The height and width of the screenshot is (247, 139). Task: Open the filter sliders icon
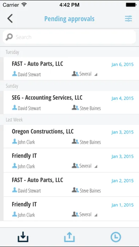click(128, 18)
